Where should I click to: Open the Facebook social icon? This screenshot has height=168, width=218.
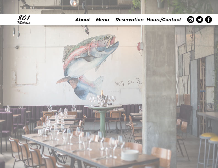point(209,19)
